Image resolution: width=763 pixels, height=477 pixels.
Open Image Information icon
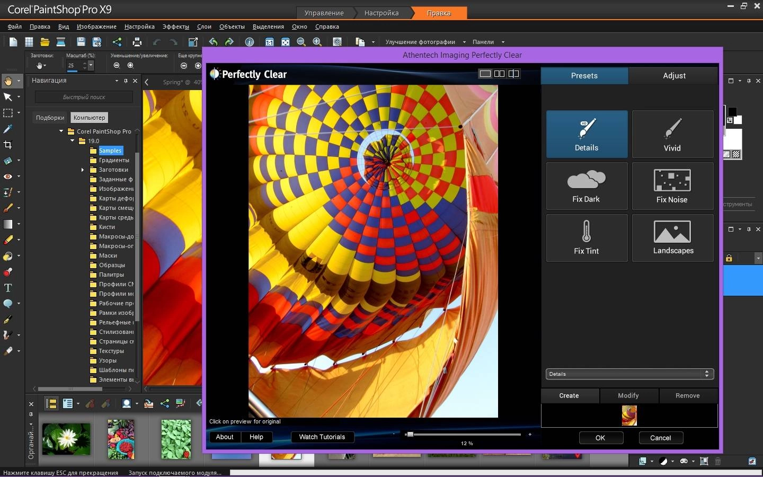(x=250, y=42)
